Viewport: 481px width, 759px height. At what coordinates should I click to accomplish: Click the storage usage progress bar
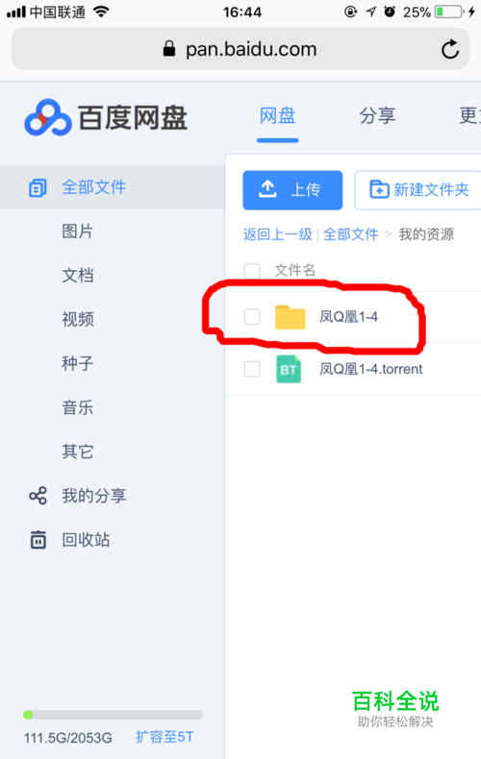[113, 715]
